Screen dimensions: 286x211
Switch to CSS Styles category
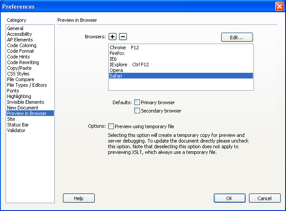(x=18, y=74)
